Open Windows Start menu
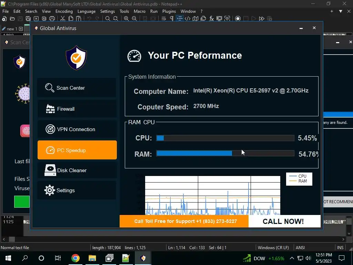 [x=8, y=258]
